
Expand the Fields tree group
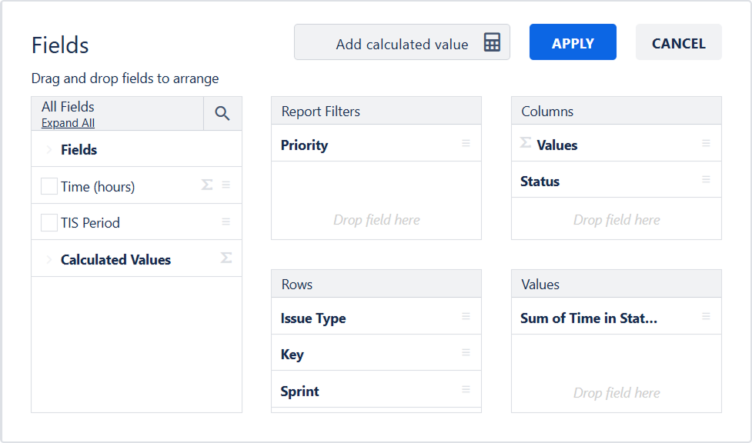tap(49, 150)
